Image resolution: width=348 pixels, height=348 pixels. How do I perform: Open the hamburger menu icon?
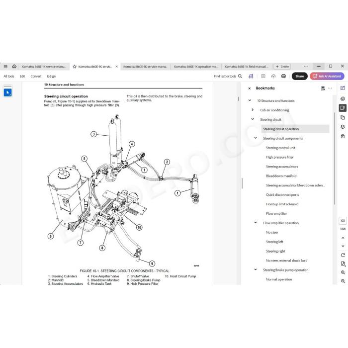pyautogui.click(x=5, y=66)
